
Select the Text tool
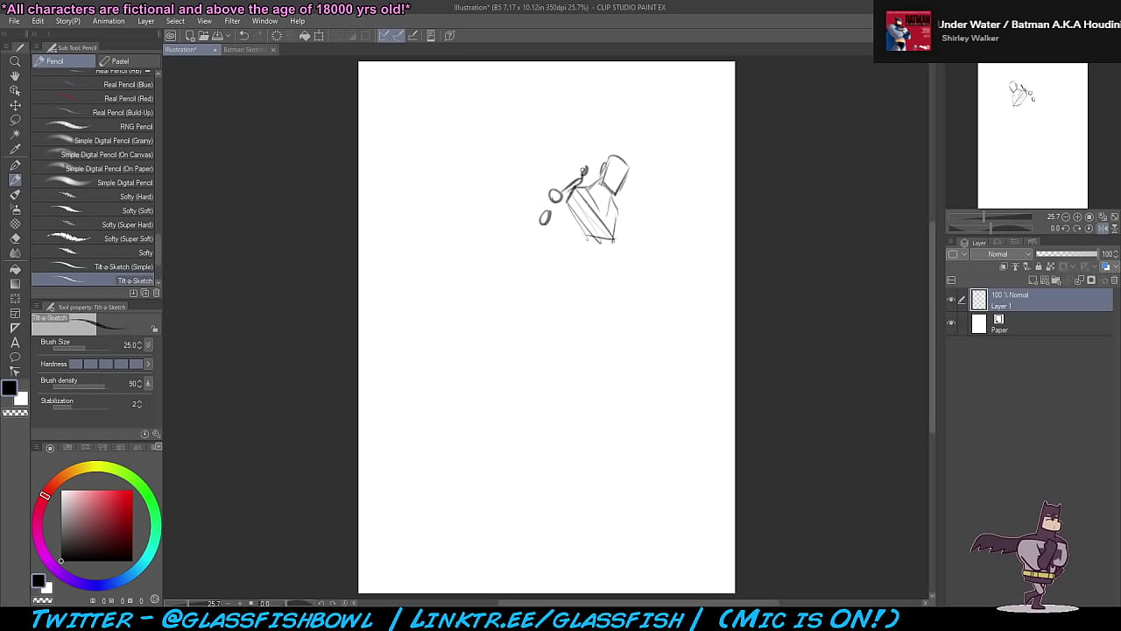tap(15, 343)
